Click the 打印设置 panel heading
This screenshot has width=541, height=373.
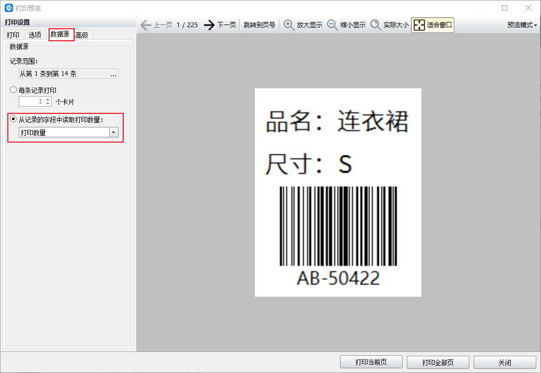point(17,22)
